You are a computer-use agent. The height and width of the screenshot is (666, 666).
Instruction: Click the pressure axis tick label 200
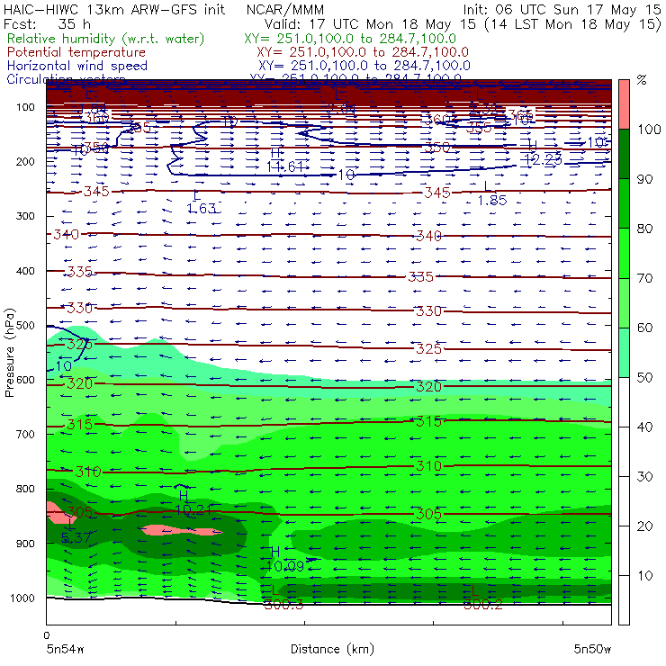(25, 161)
